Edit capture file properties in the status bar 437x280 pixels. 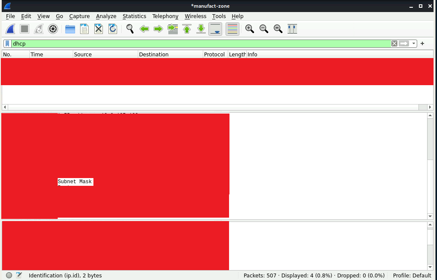click(x=19, y=275)
